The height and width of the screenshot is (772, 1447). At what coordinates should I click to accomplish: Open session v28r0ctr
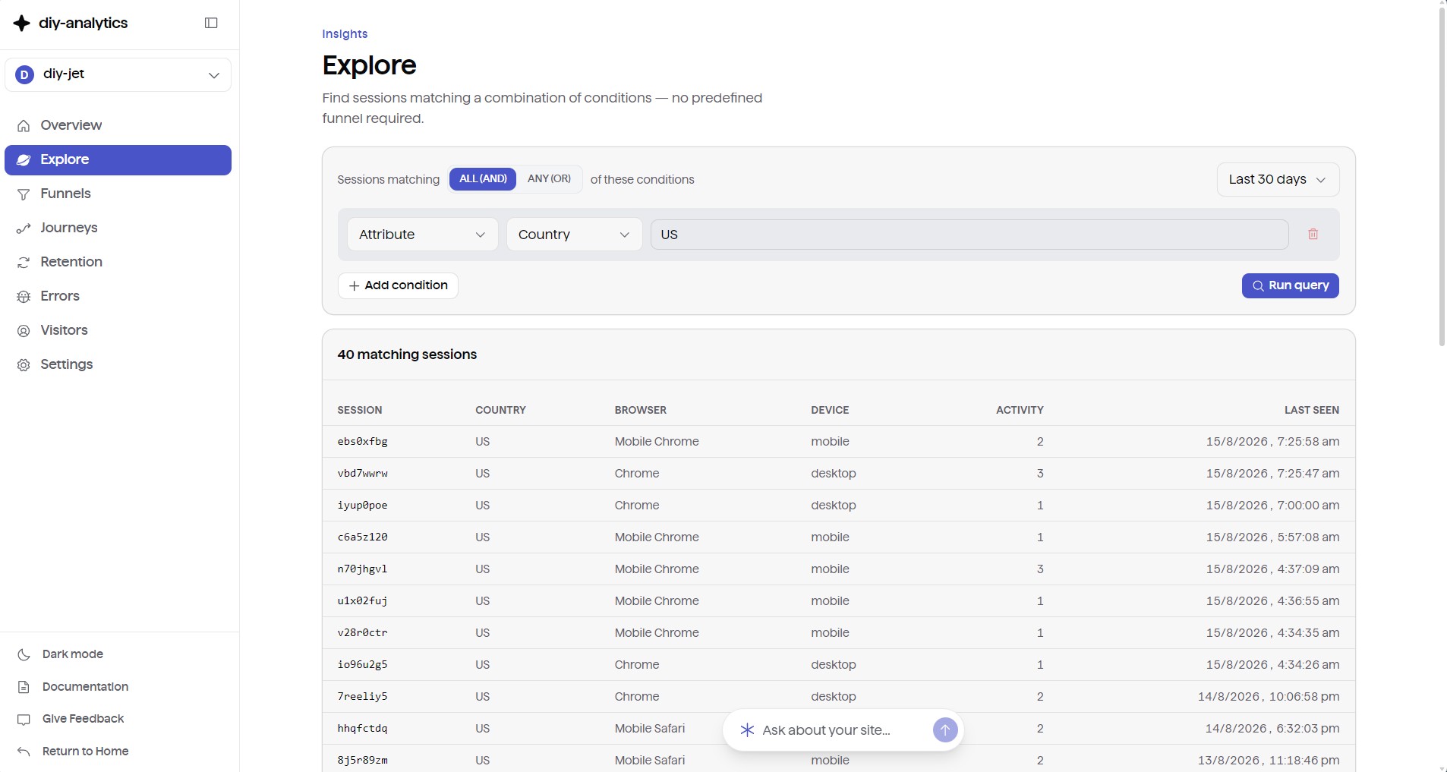pyautogui.click(x=363, y=633)
